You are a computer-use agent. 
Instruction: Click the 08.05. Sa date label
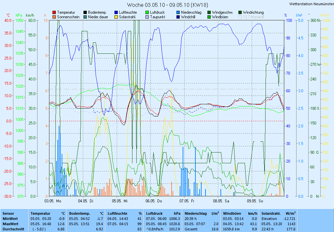[221, 201]
